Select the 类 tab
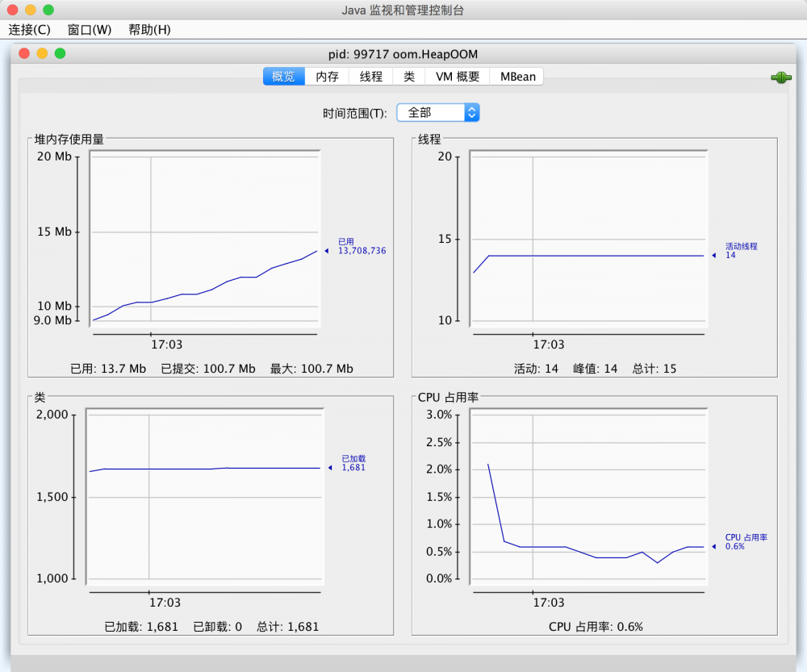 point(408,76)
